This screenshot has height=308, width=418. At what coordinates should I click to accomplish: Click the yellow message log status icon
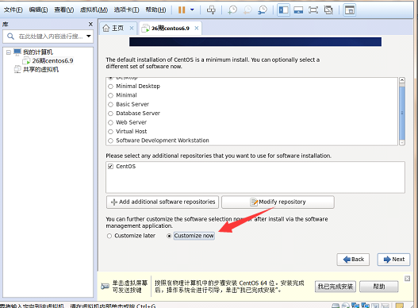point(399,306)
